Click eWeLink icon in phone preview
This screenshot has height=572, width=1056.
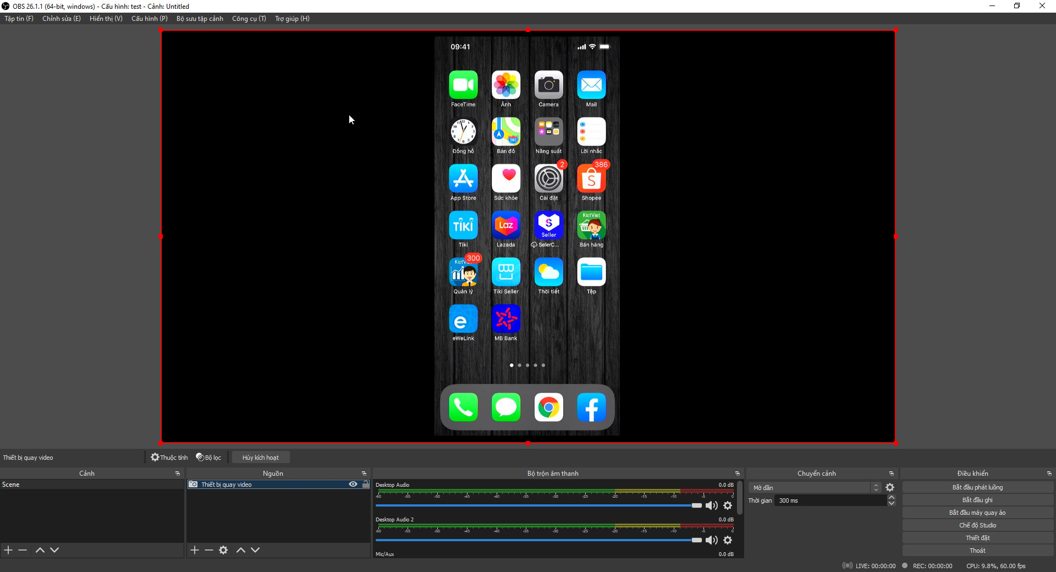tap(463, 318)
